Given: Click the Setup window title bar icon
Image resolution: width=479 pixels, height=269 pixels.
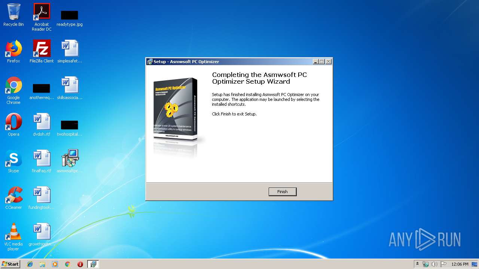Looking at the screenshot, I should (150, 62).
